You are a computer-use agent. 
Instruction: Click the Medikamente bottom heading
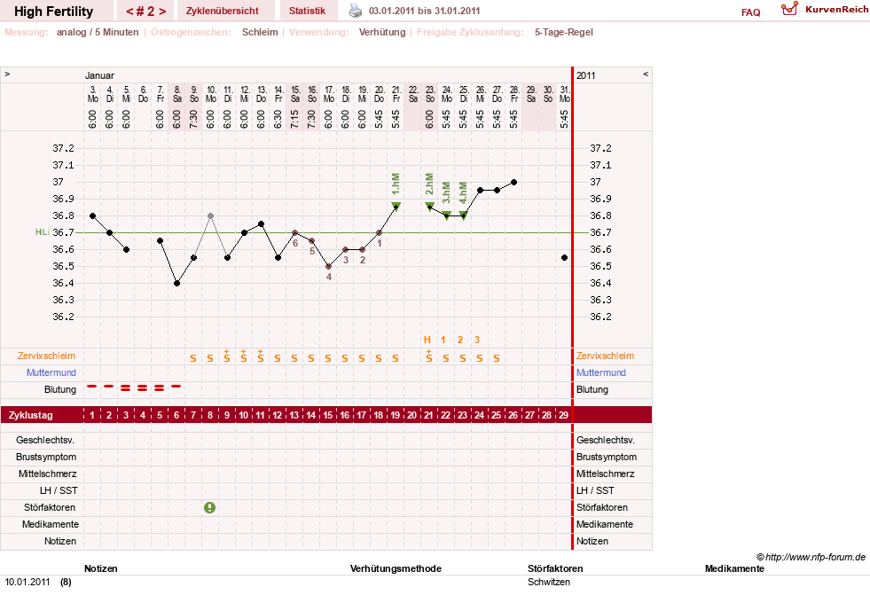pos(734,568)
